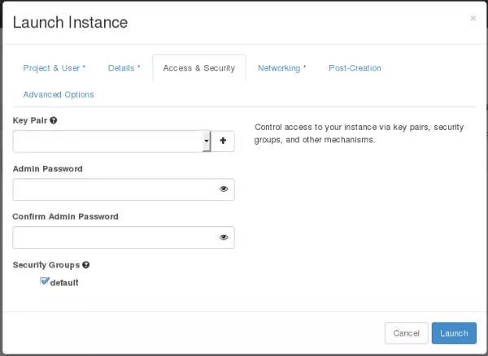
Task: Toggle Confirm Admin Password visibility eye
Action: [x=224, y=237]
